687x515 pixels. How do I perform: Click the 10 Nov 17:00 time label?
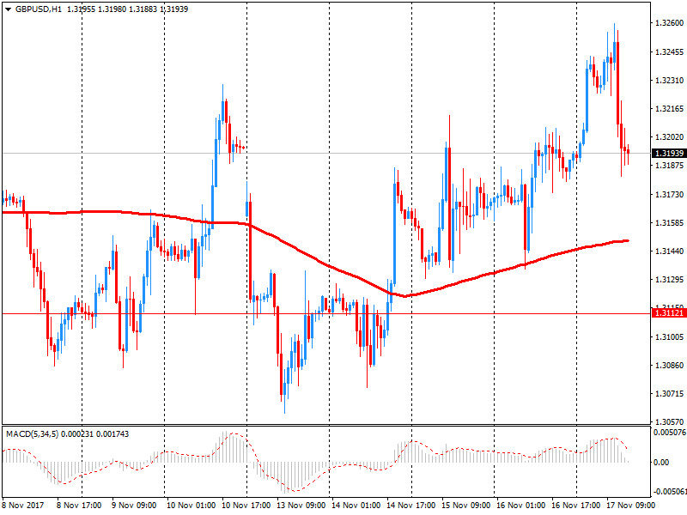click(x=246, y=506)
